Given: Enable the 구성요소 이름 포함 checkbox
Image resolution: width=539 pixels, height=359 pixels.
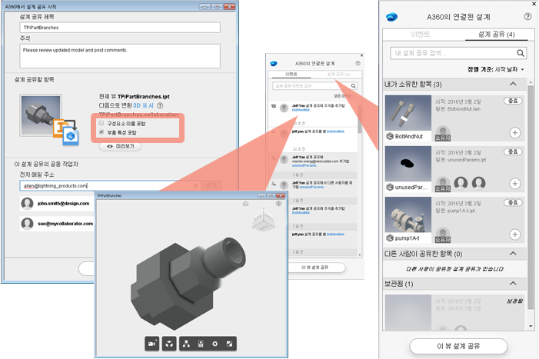Looking at the screenshot, I should click(101, 123).
